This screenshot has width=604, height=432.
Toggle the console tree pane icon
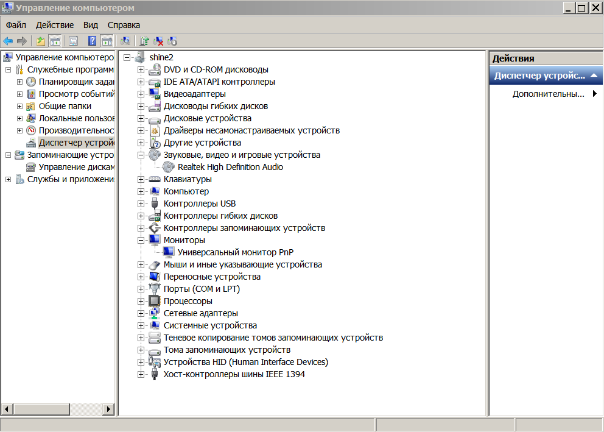[55, 41]
